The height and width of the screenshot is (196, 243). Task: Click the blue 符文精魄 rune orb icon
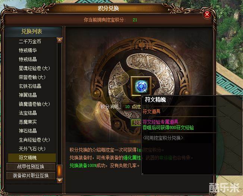(x=141, y=86)
